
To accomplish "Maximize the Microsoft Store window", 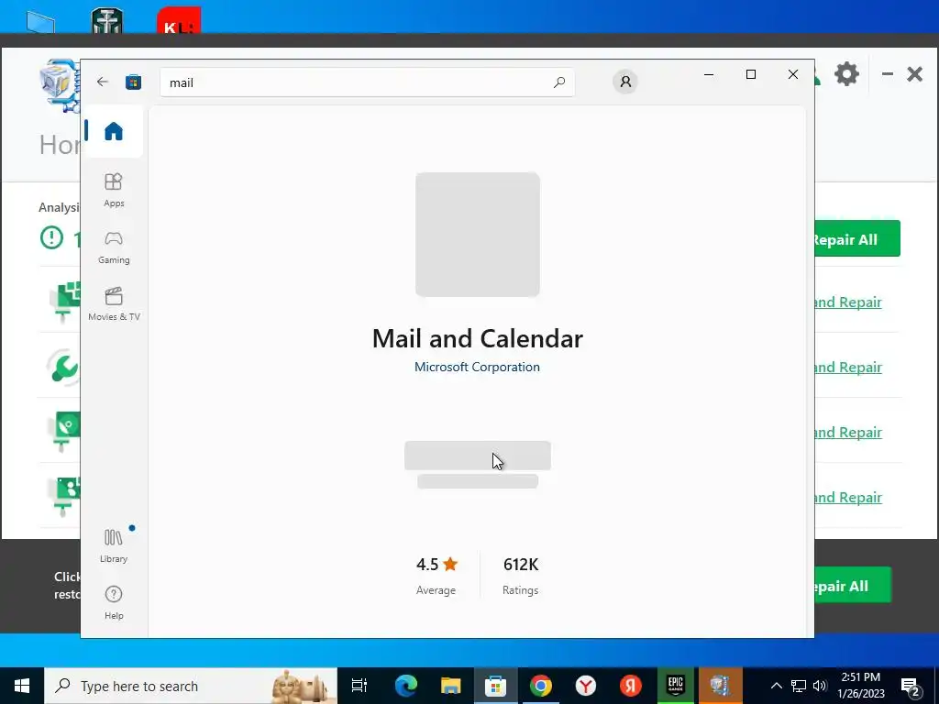I will pyautogui.click(x=751, y=74).
